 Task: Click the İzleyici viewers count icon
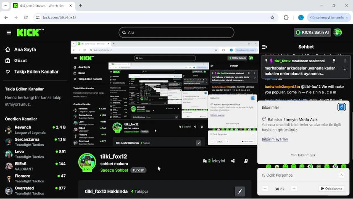[x=205, y=161]
